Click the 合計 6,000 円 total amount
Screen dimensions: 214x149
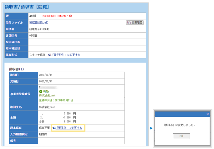tap(58, 121)
